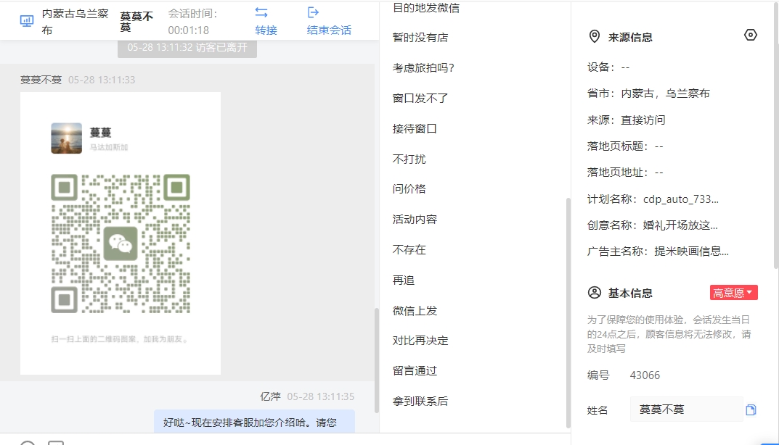Click 结束会话 to end the chat
This screenshot has height=445, width=779.
coord(329,30)
